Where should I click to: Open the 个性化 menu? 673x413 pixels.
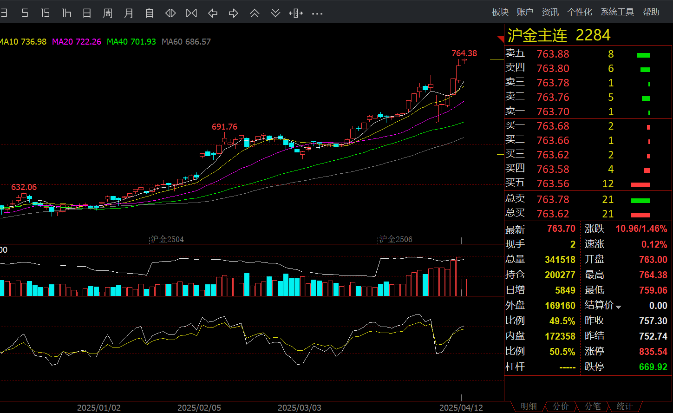pyautogui.click(x=580, y=12)
